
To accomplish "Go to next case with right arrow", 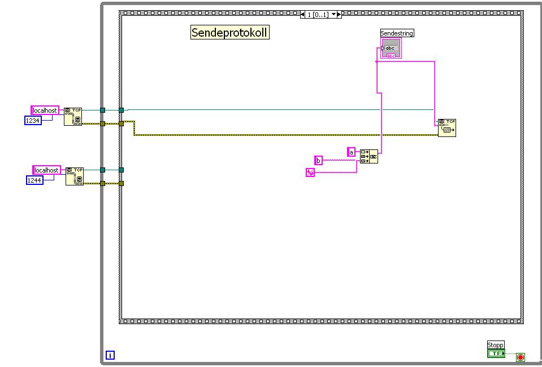I will pyautogui.click(x=339, y=15).
